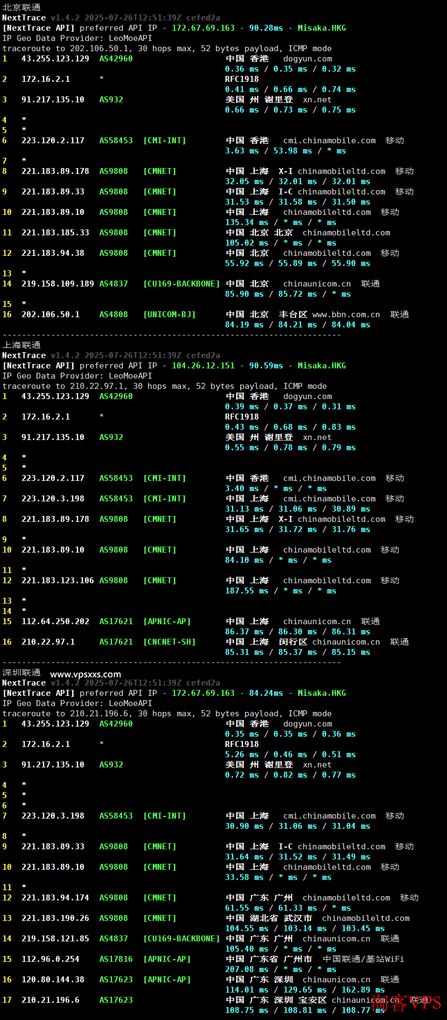
Task: Select the 深圳联通 section header
Action: point(22,673)
